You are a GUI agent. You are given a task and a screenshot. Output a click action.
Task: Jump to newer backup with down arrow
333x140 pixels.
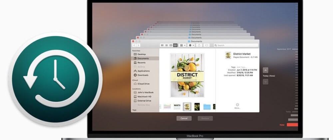click(265, 82)
